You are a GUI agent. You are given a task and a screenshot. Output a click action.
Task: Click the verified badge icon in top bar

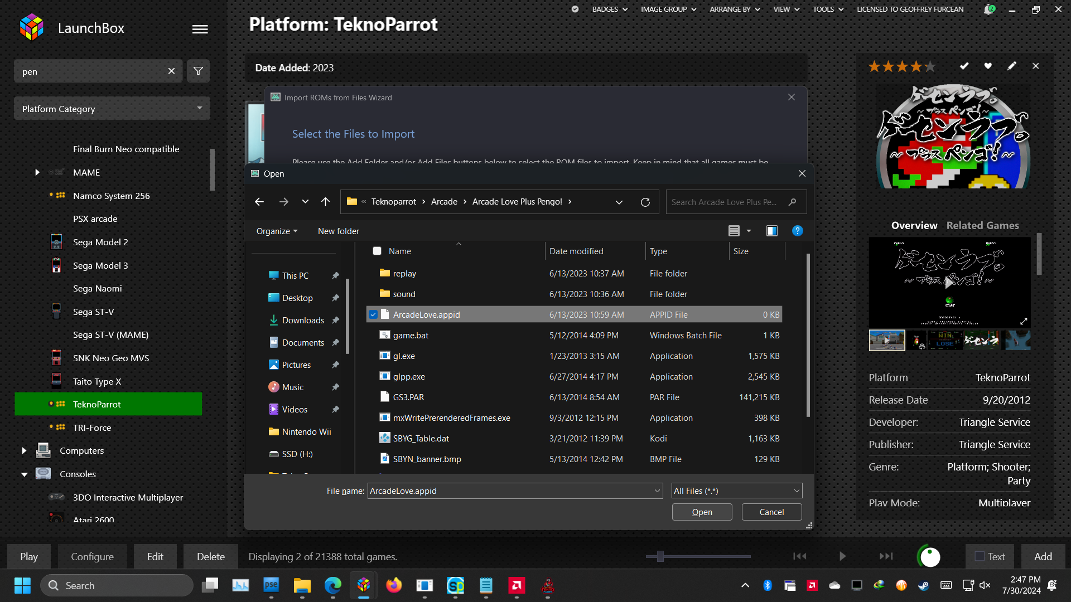tap(575, 9)
